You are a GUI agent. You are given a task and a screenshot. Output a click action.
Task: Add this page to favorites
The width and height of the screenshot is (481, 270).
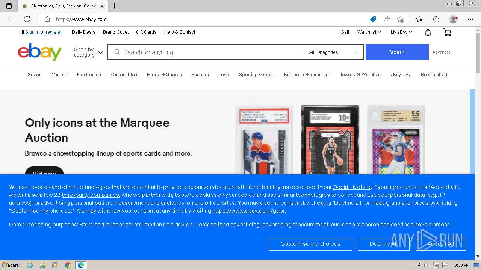tap(400, 19)
